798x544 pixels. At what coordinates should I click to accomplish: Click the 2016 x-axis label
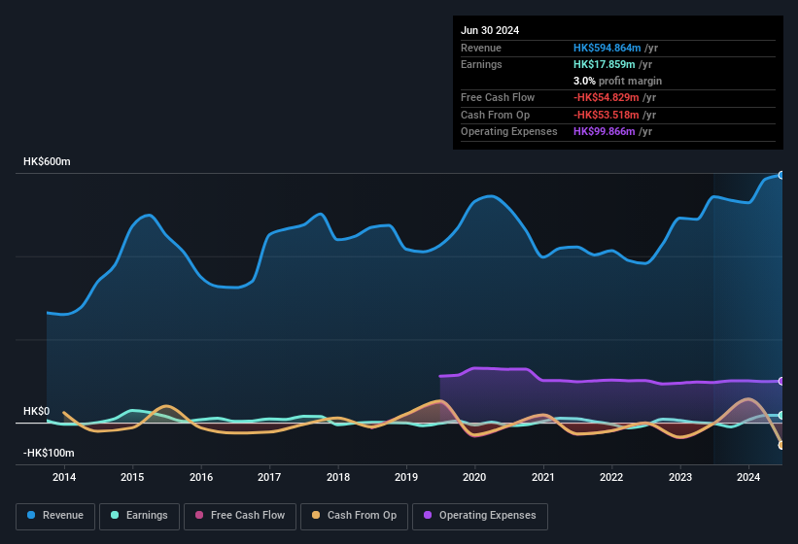(201, 477)
